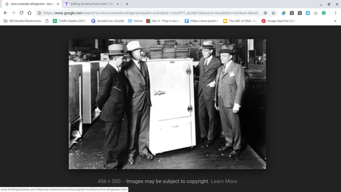Image resolution: width=341 pixels, height=192 pixels.
Task: Open Quizlet Live bookmark
Action: tap(108, 21)
